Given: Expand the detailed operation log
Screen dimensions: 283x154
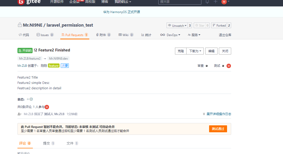Looking at the screenshot, I should click(217, 114).
